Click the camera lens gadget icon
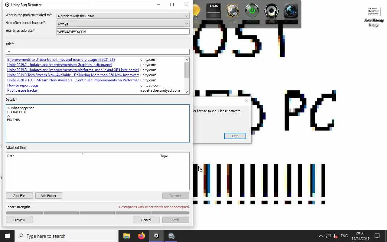 [291, 11]
